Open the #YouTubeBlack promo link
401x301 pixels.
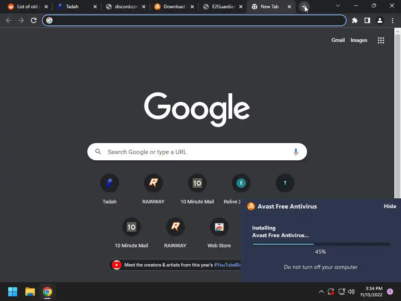pos(227,265)
